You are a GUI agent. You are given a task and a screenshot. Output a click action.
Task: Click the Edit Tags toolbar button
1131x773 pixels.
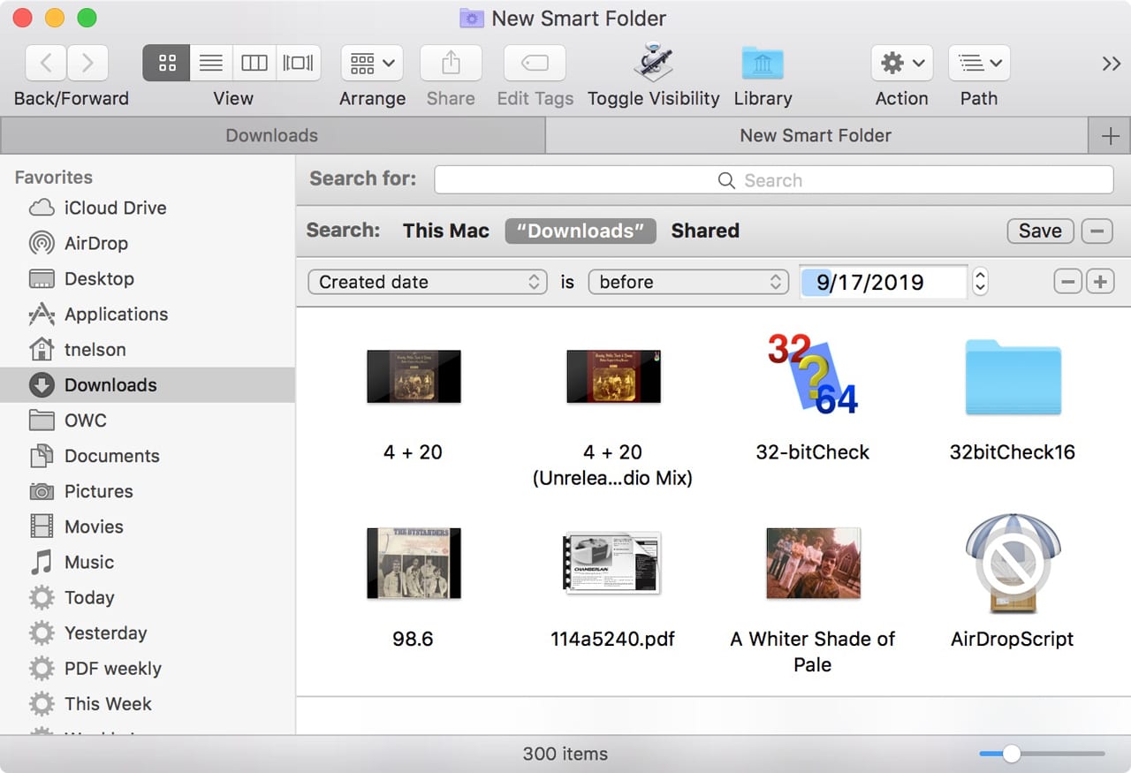click(535, 63)
